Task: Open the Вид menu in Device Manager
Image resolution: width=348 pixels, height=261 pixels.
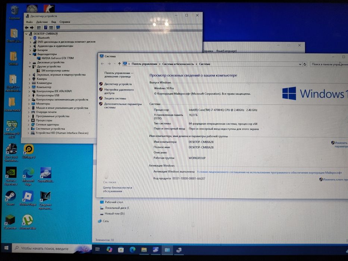Action: tap(54, 22)
